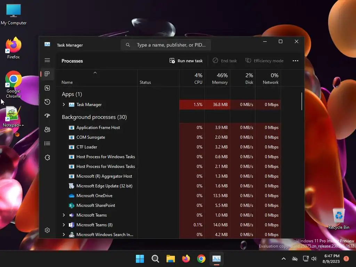
Task: Switch to Firefox on the taskbar
Action: point(186,259)
